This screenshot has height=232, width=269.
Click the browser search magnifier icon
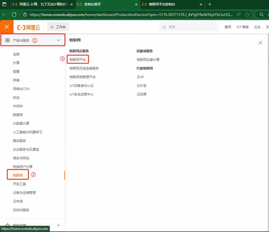[261, 15]
